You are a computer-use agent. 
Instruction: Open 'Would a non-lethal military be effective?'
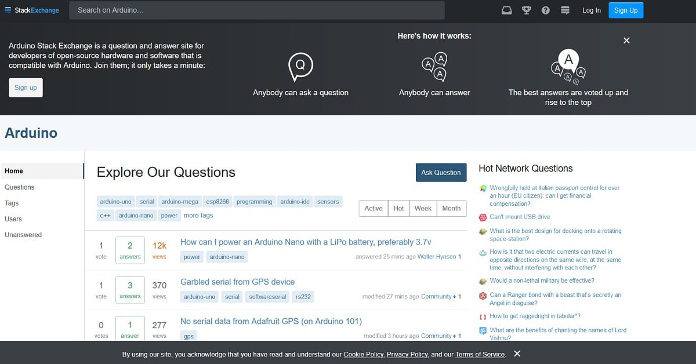tap(542, 281)
